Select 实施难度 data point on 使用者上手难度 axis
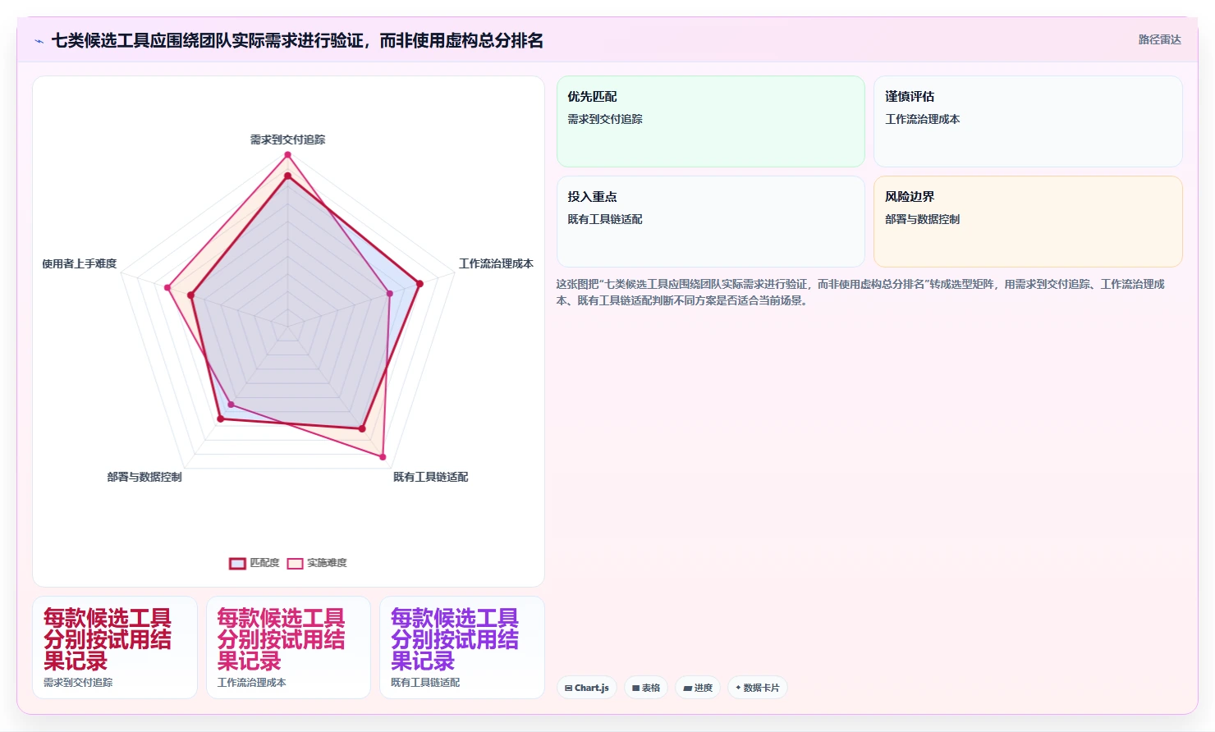The image size is (1215, 732). click(167, 287)
